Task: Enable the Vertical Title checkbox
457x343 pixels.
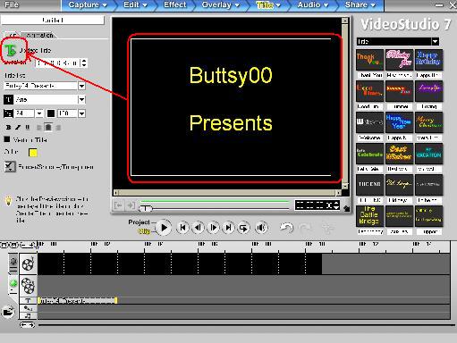Action: (x=7, y=139)
